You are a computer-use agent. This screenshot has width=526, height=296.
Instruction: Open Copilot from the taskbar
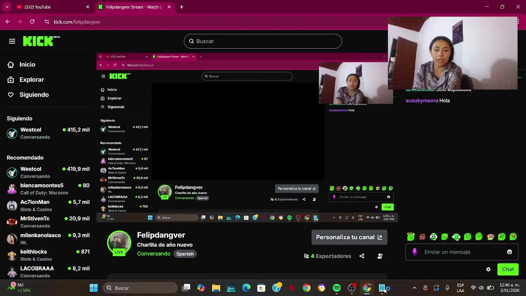[201, 288]
